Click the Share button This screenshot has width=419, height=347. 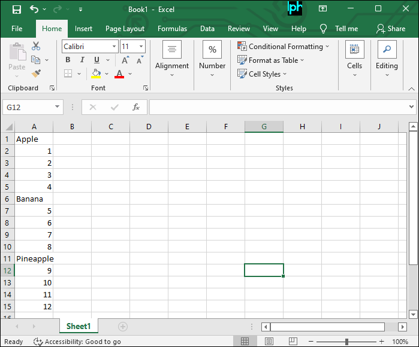[x=390, y=29]
